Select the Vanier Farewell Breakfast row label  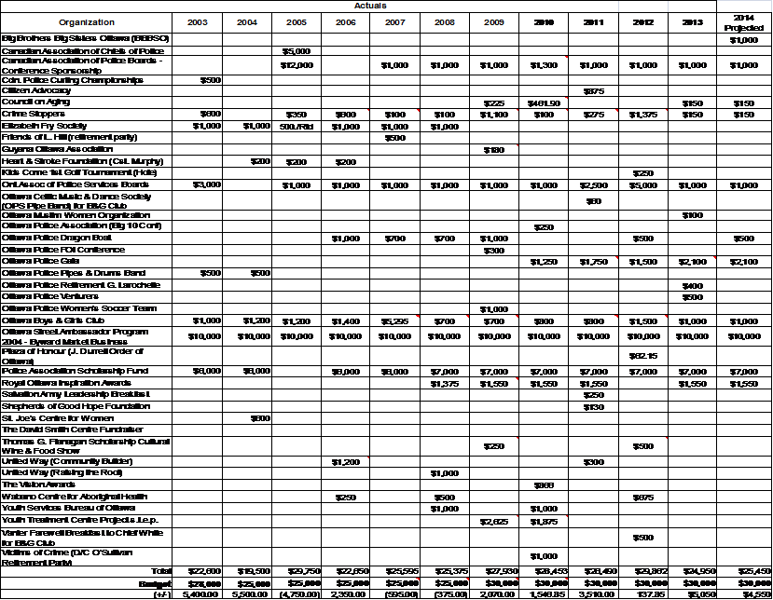pos(82,538)
